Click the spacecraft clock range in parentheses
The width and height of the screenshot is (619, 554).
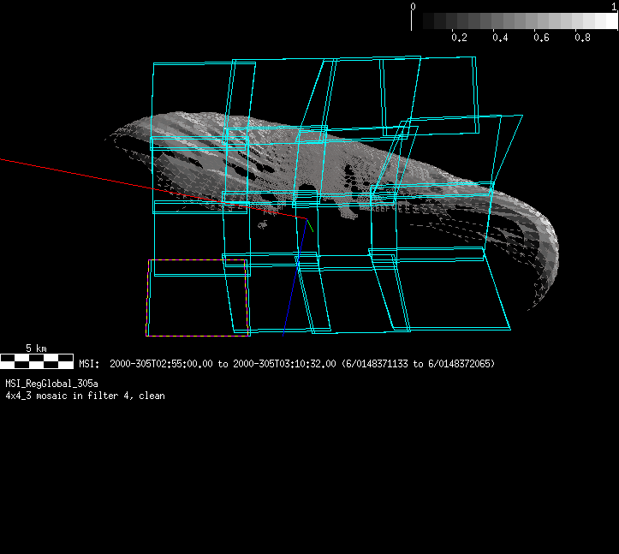(418, 364)
